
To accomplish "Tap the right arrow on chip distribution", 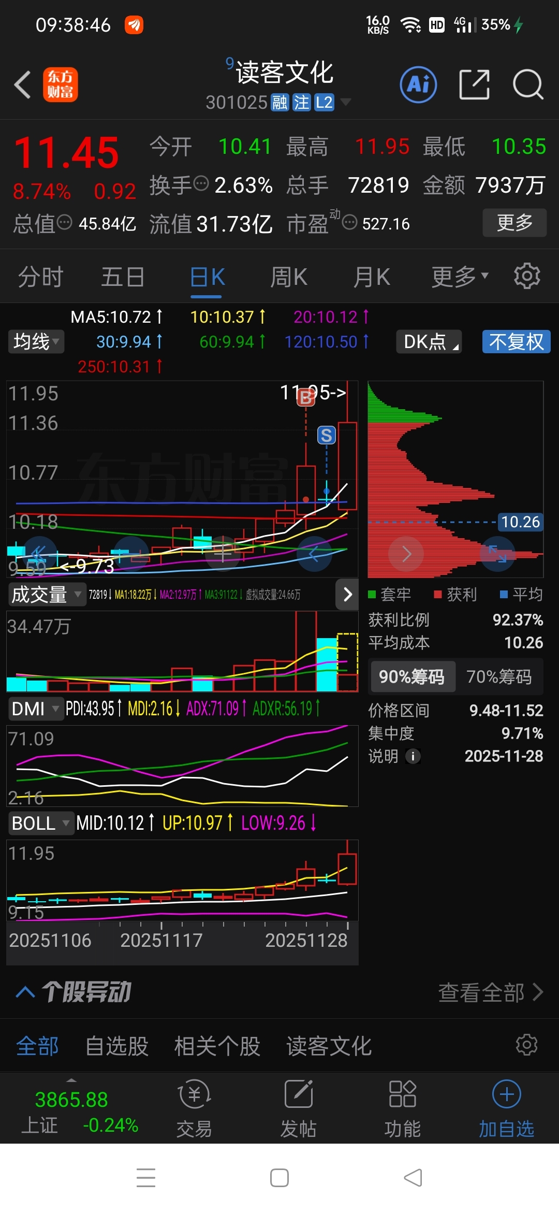I will (406, 554).
